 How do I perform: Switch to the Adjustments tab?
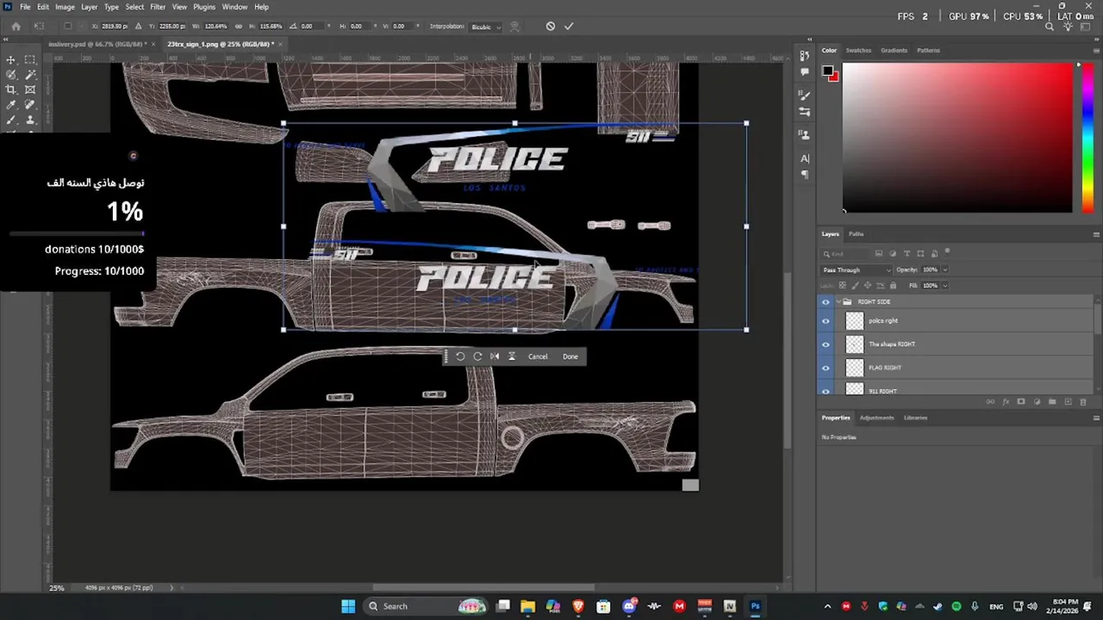(x=876, y=418)
